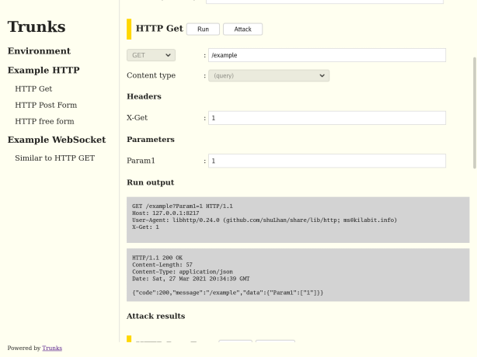Select Example HTTP in the sidebar
477x357 pixels.
(x=44, y=70)
